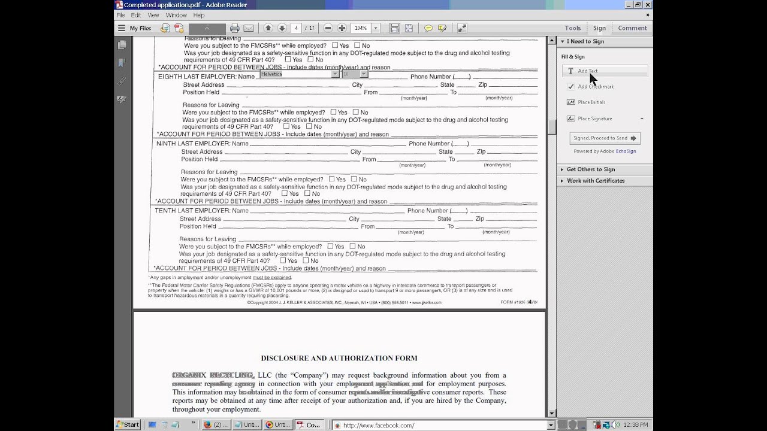
Task: Select the Add Checkmark tool
Action: [591, 87]
